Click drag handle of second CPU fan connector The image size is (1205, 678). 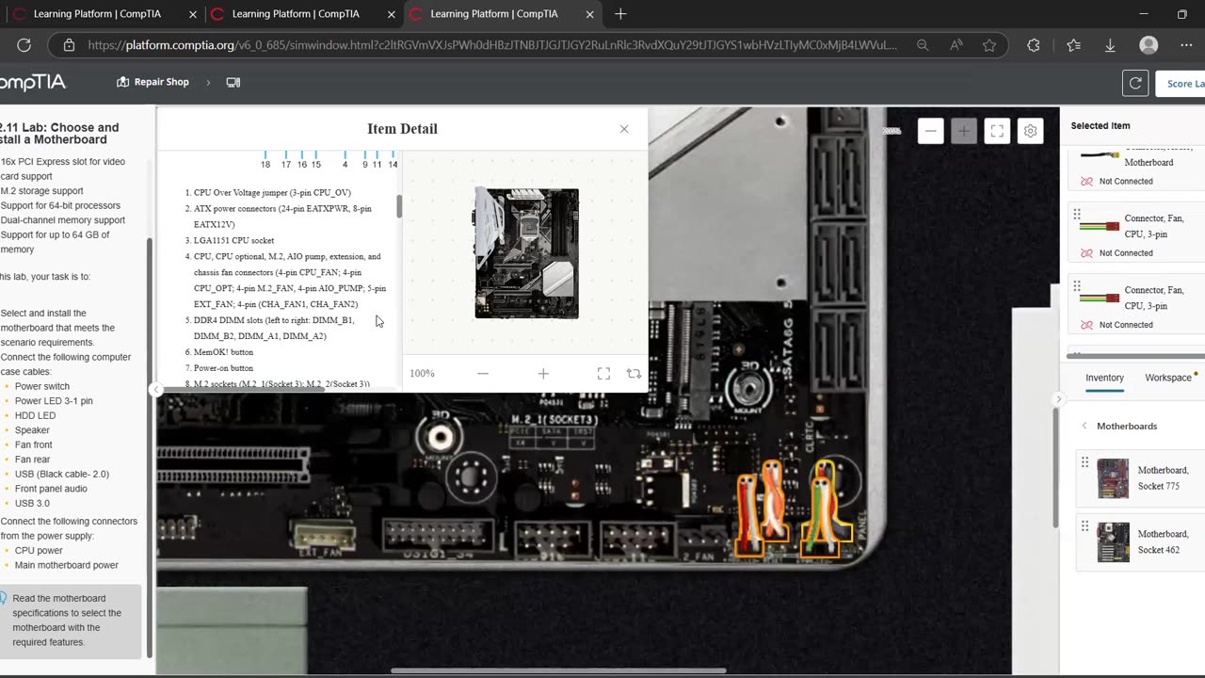point(1077,286)
